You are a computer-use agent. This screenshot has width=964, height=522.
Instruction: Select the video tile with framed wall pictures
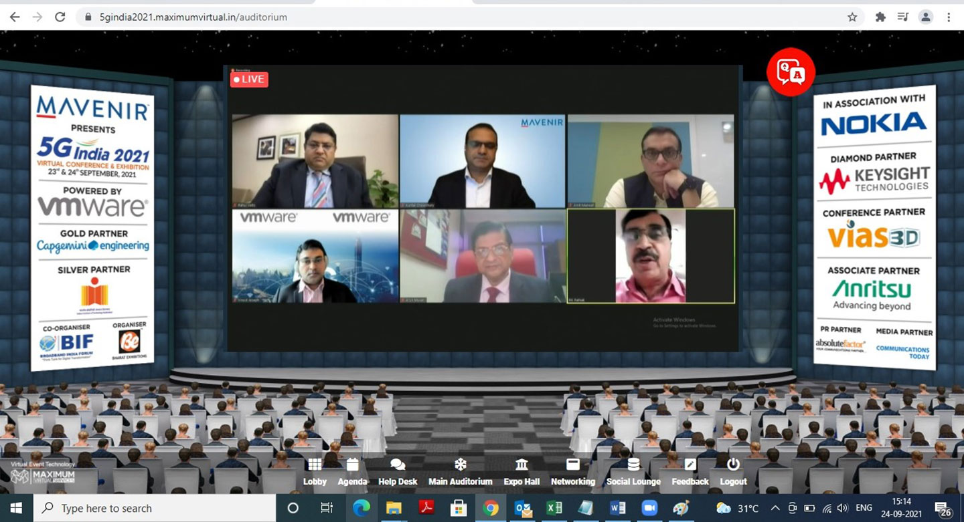click(315, 161)
